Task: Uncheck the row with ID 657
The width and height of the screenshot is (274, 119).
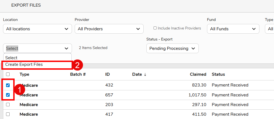Action: (x=8, y=95)
